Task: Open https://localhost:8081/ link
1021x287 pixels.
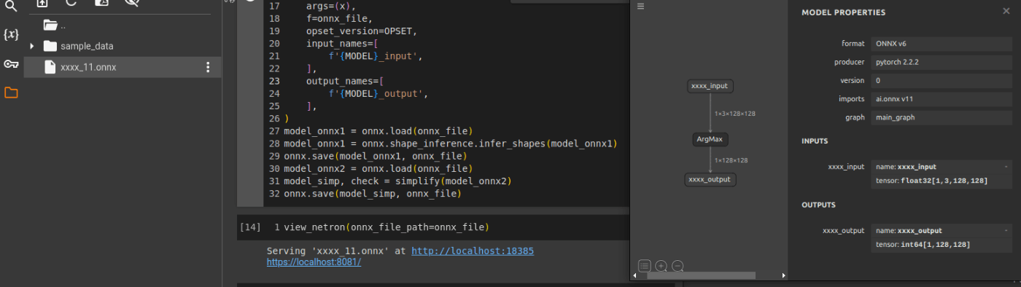Action: click(314, 262)
